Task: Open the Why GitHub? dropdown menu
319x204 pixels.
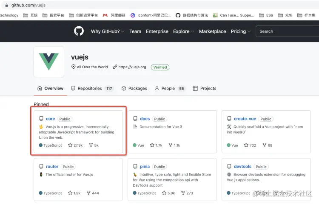Action: [x=108, y=31]
